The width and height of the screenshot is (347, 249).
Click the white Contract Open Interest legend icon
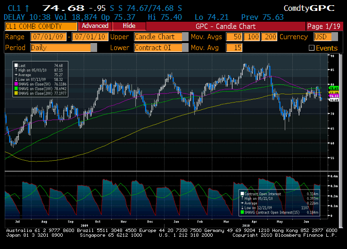coord(242,193)
